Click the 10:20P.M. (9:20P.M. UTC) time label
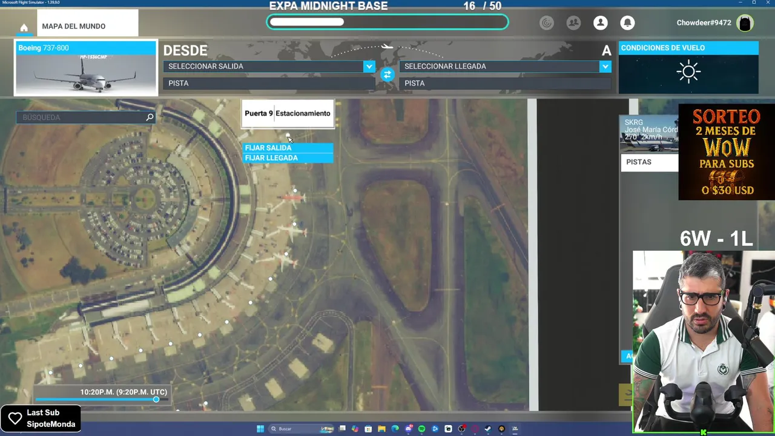775x436 pixels. [124, 392]
